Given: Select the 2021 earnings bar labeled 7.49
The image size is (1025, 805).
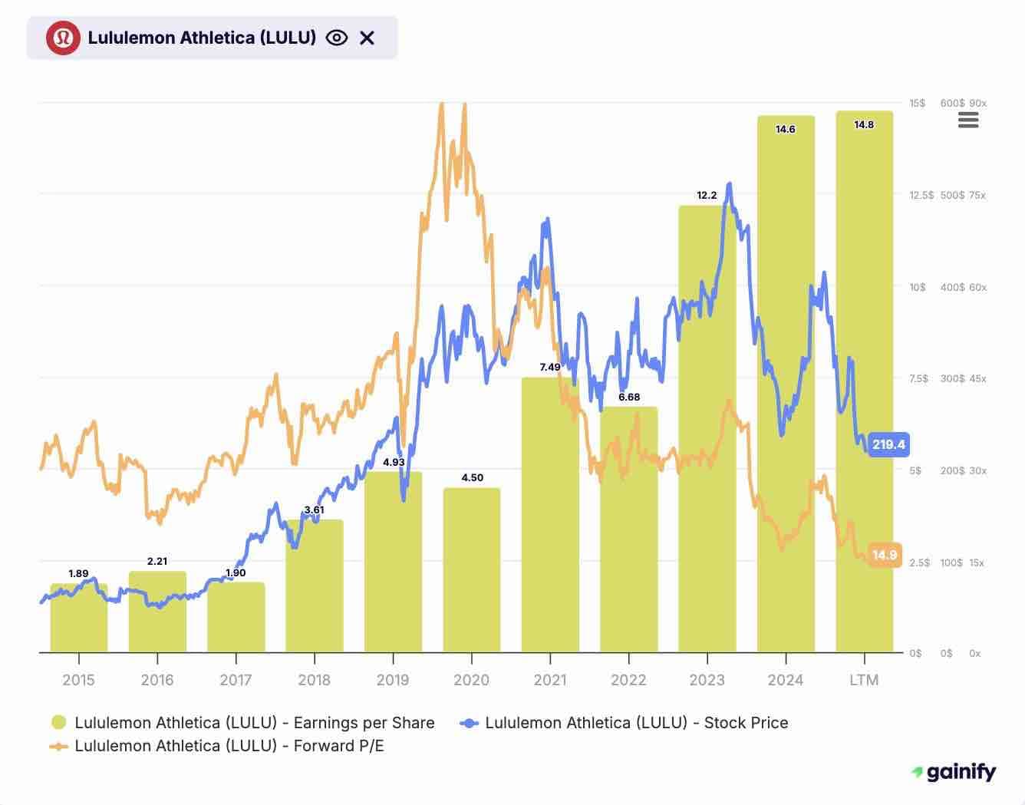Looking at the screenshot, I should (x=550, y=515).
